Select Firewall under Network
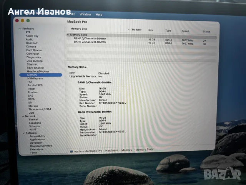 pyautogui.click(x=33, y=119)
